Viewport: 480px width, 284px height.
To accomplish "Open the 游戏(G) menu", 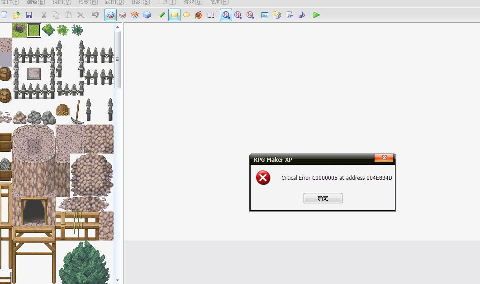I will pos(193,2).
